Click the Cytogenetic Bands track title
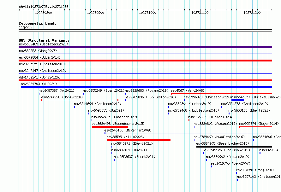 click(x=38, y=23)
